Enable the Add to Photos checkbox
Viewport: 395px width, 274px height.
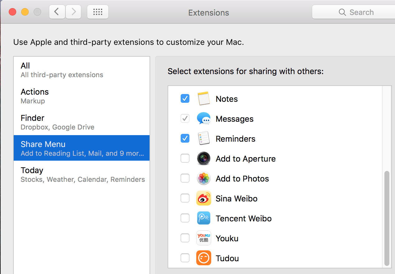185,179
